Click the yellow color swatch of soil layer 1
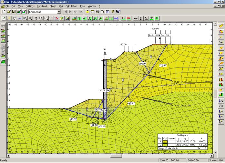This screenshot has height=163, width=225. [x=165, y=142]
